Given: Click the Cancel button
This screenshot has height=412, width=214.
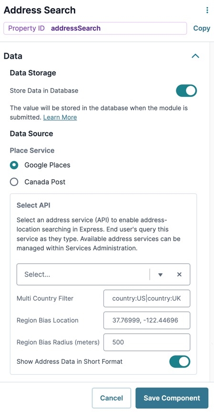Looking at the screenshot, I should tap(112, 398).
